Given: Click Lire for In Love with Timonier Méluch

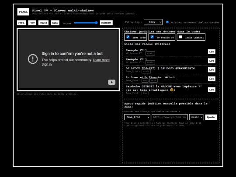Looking at the screenshot, I should (x=212, y=79).
